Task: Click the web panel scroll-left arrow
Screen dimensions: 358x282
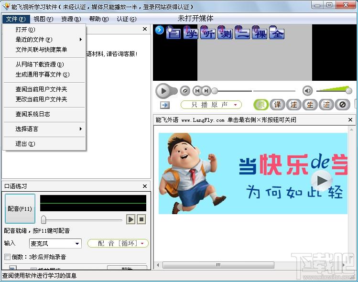Action: [x=158, y=265]
